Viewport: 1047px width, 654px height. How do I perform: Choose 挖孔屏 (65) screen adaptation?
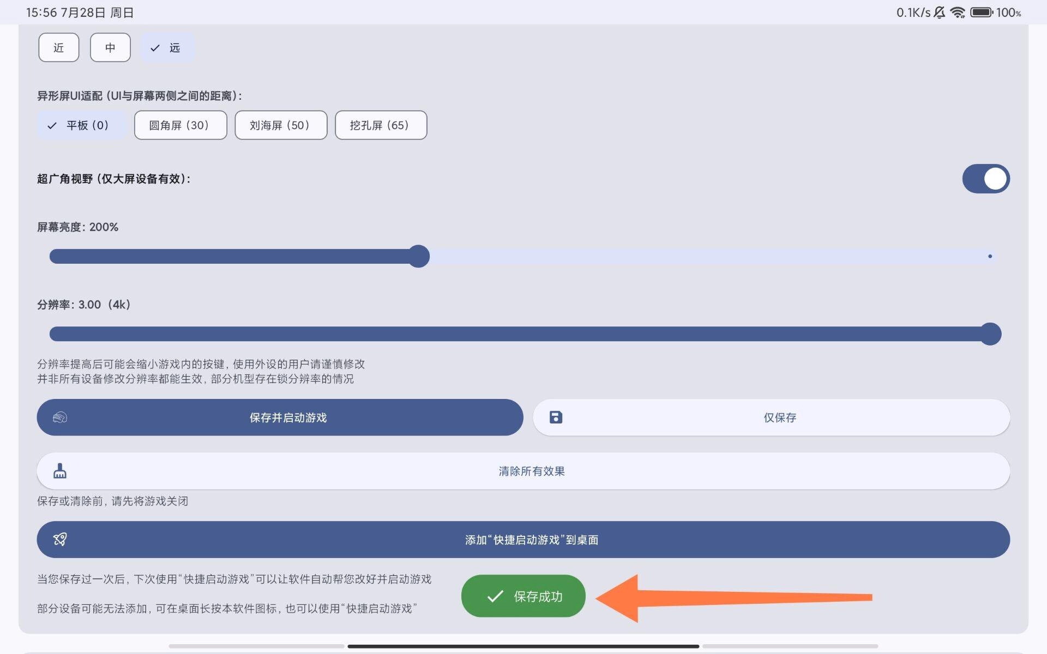381,125
